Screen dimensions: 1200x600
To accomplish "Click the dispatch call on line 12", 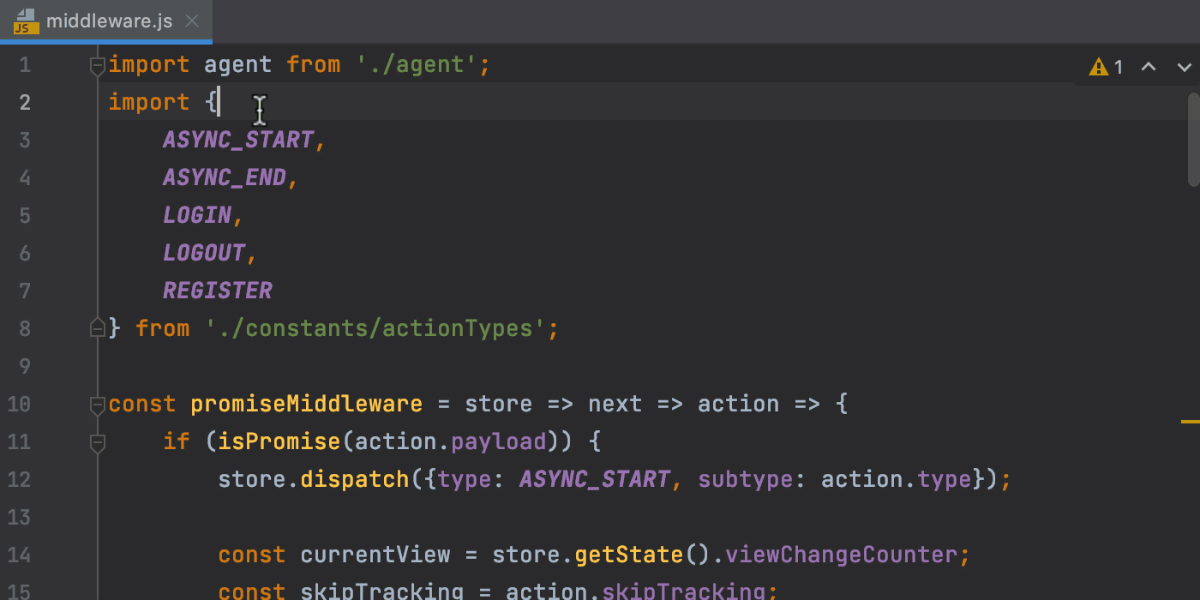I will click(354, 479).
